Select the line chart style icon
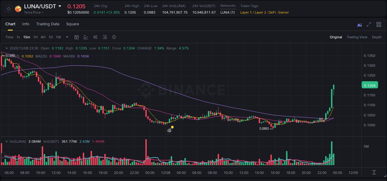This screenshot has height=181, width=387. click(86, 37)
